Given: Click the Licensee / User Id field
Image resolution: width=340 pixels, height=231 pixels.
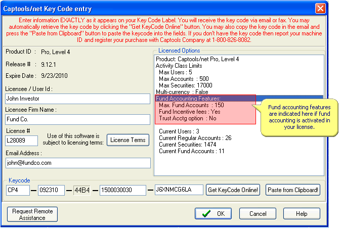Looking at the screenshot, I should [78, 99].
